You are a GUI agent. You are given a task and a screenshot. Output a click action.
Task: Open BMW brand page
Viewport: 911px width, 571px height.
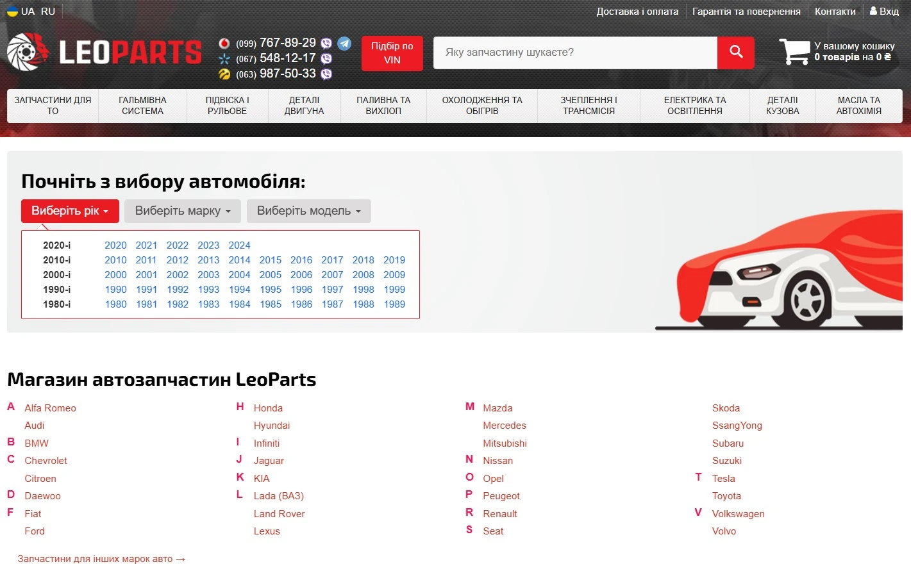pos(37,443)
